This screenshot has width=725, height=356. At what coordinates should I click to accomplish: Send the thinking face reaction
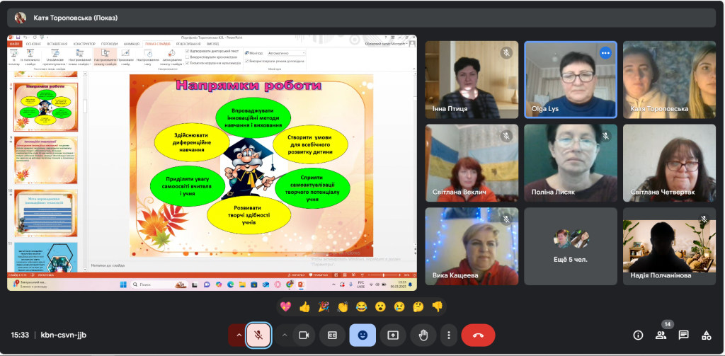(418, 306)
